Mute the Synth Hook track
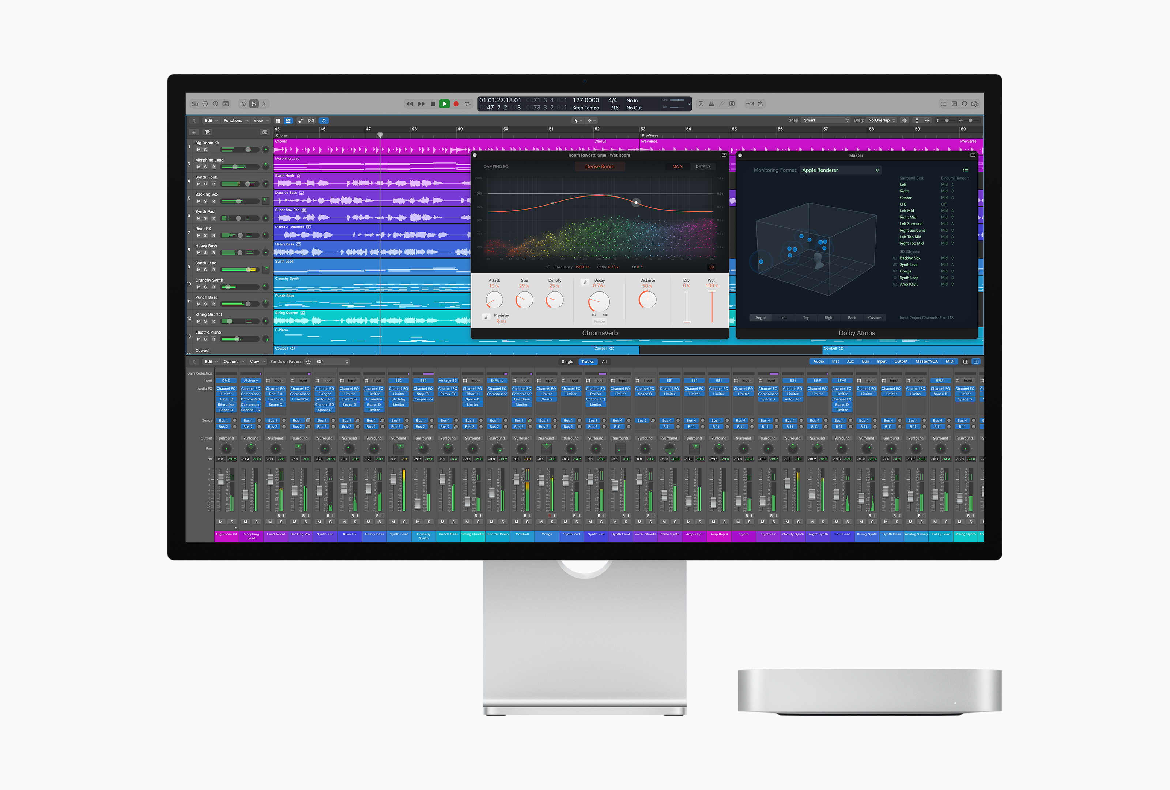Viewport: 1170px width, 790px height. tap(199, 184)
